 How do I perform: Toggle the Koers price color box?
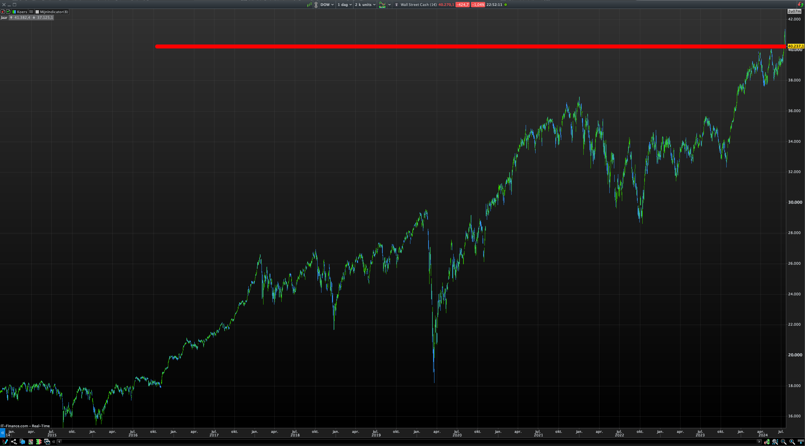(14, 12)
